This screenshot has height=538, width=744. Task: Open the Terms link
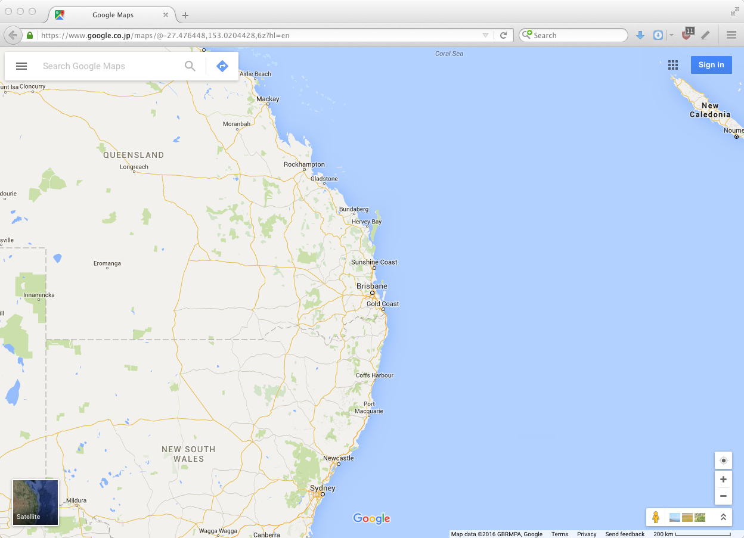pos(560,534)
